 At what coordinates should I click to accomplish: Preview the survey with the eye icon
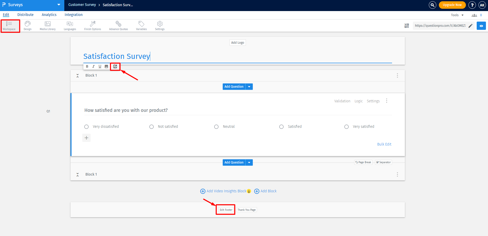point(481,26)
